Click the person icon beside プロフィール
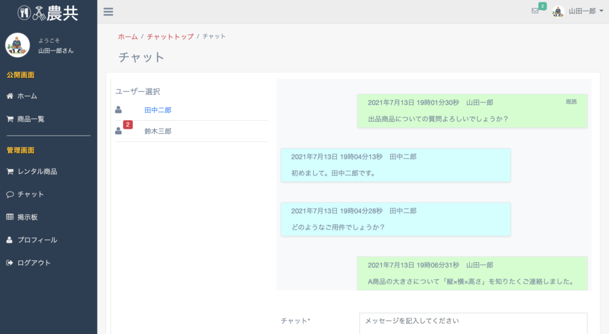609x334 pixels. click(x=10, y=240)
